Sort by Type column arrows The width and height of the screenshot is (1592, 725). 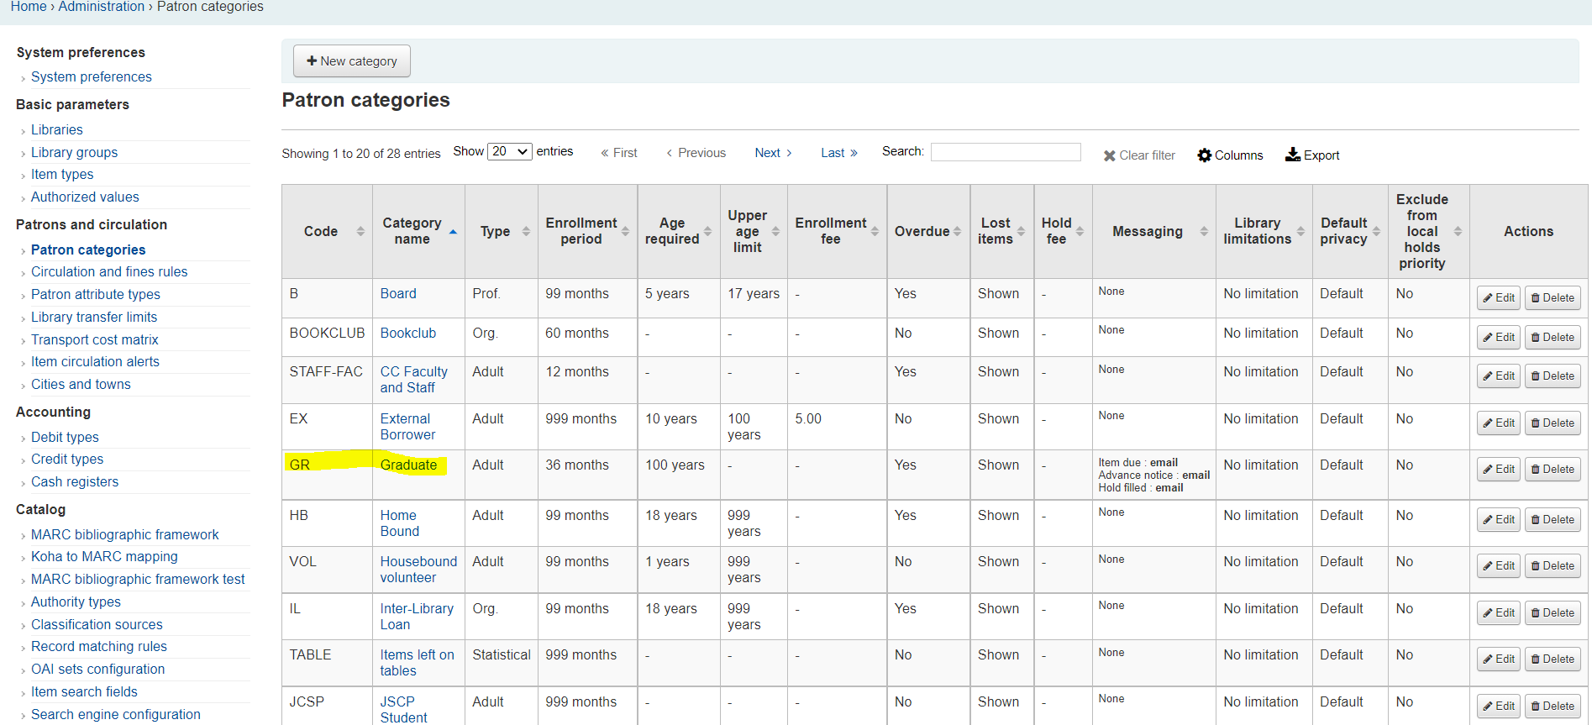(x=526, y=231)
